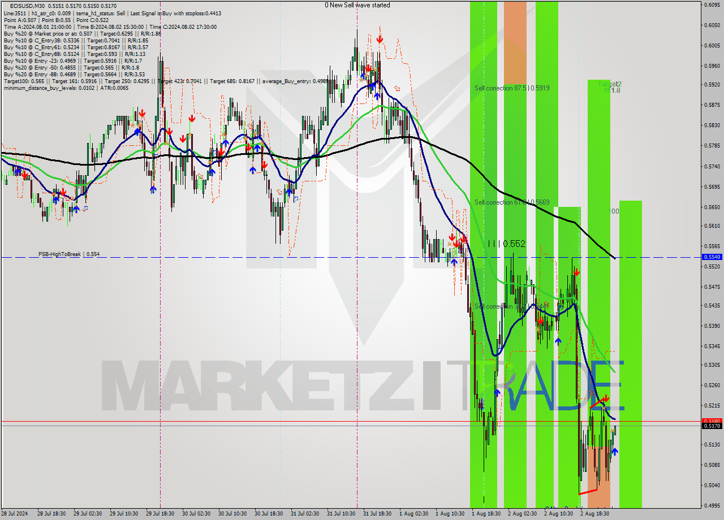
Task: Select the orange rectangle near chart bottom
Action: pyautogui.click(x=599, y=476)
